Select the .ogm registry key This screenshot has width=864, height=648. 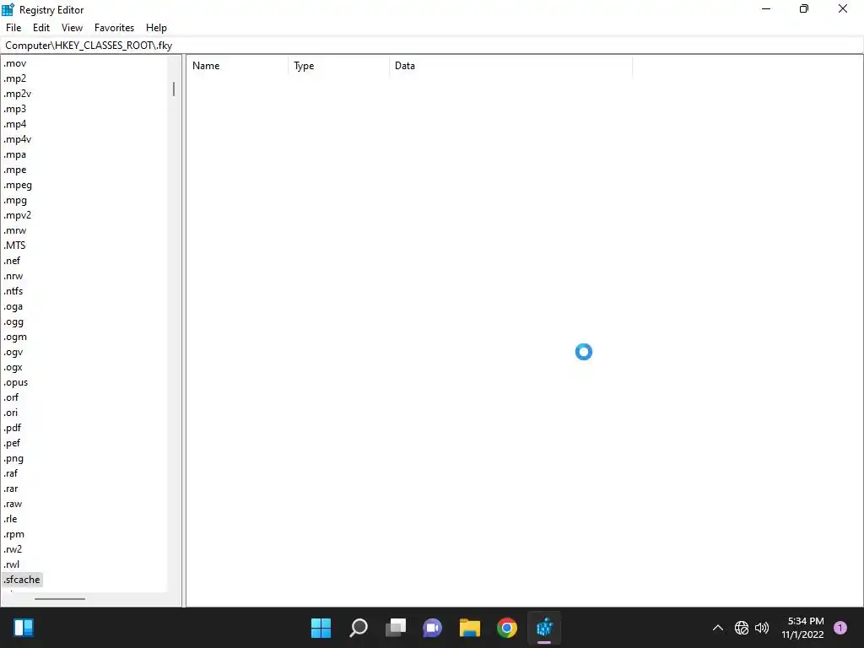(x=15, y=337)
